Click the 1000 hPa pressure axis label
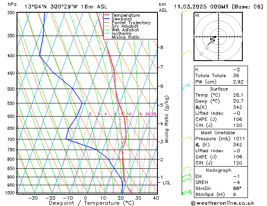The height and width of the screenshot is (206, 267). (11, 193)
